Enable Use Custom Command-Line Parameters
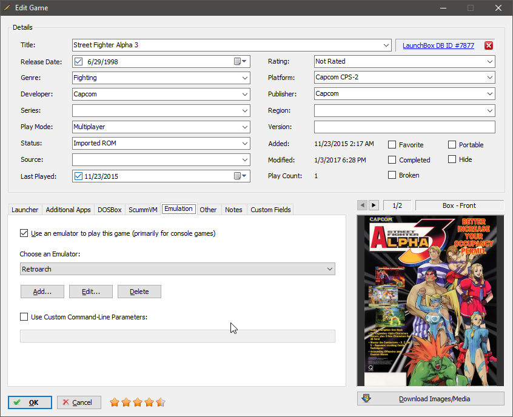 click(x=24, y=316)
